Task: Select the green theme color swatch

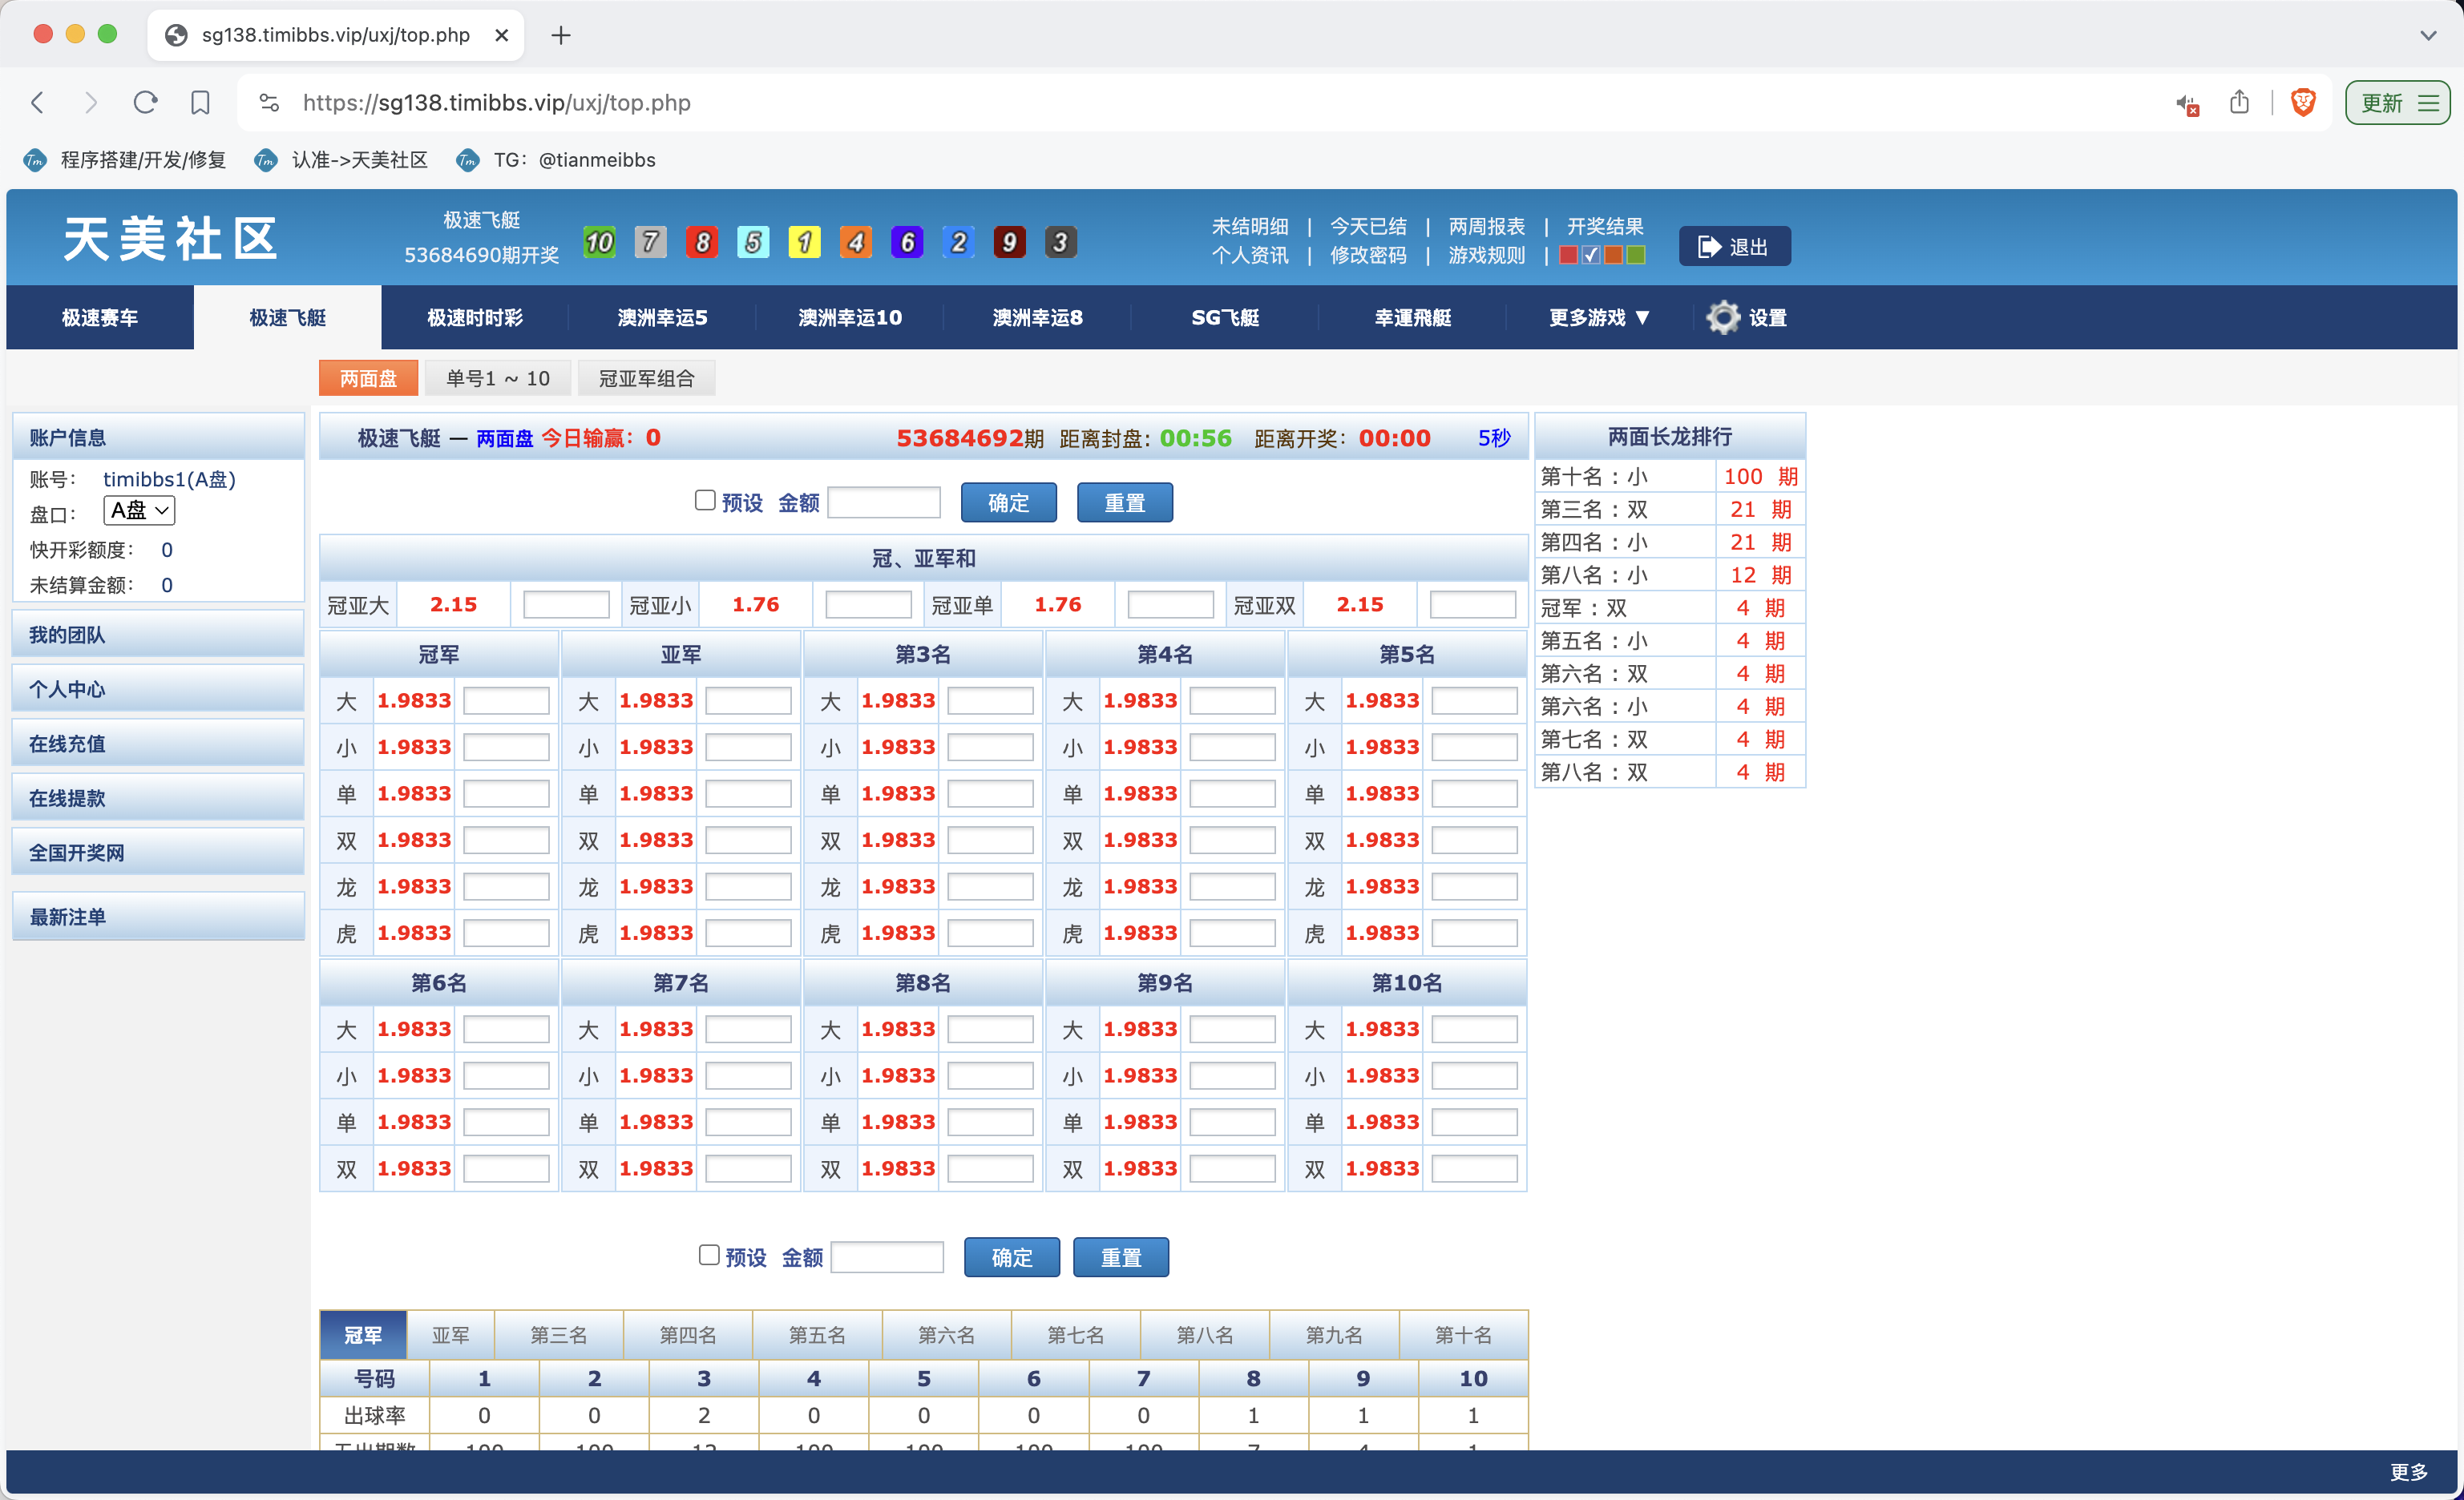Action: pyautogui.click(x=1636, y=255)
